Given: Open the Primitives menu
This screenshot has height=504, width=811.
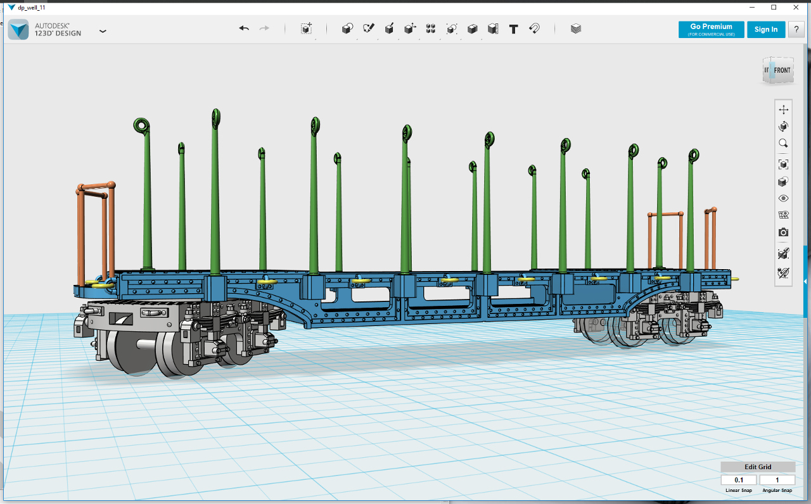Looking at the screenshot, I should point(347,28).
